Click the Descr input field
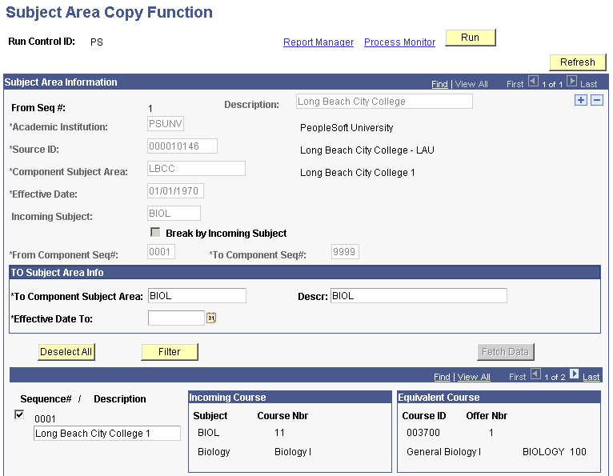This screenshot has width=613, height=476. [x=419, y=296]
